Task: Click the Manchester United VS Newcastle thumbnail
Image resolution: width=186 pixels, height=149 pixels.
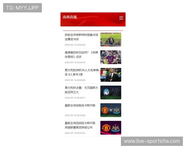Action: 111,110
